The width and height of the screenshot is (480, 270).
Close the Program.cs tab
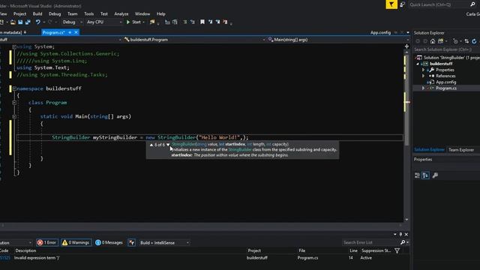pos(76,32)
